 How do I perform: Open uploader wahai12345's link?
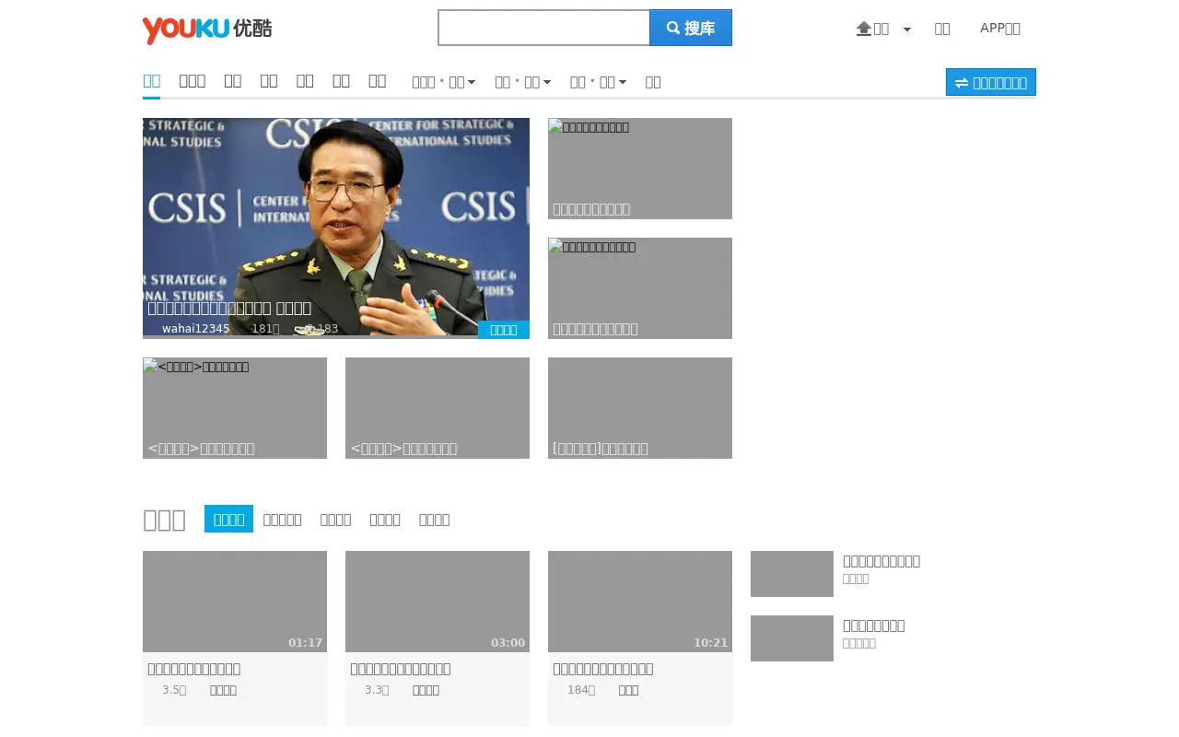pyautogui.click(x=195, y=329)
